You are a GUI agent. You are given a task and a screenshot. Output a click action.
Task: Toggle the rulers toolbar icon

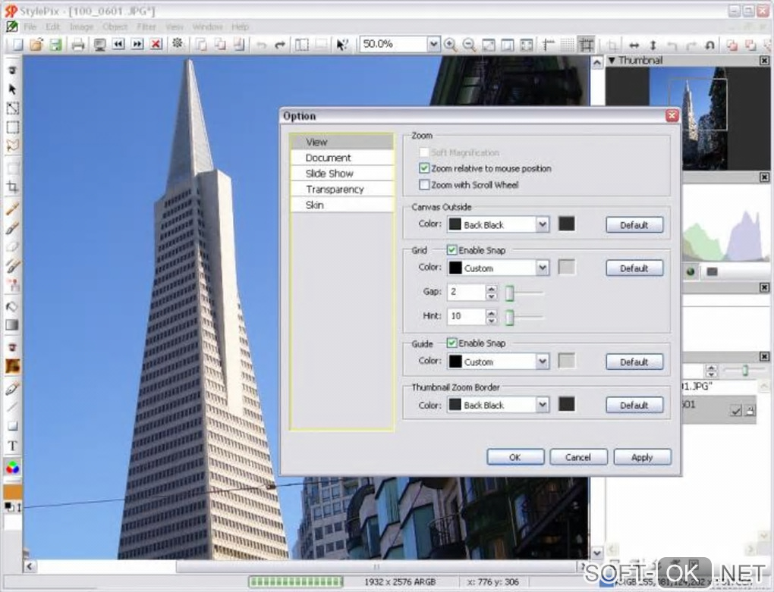pyautogui.click(x=549, y=45)
